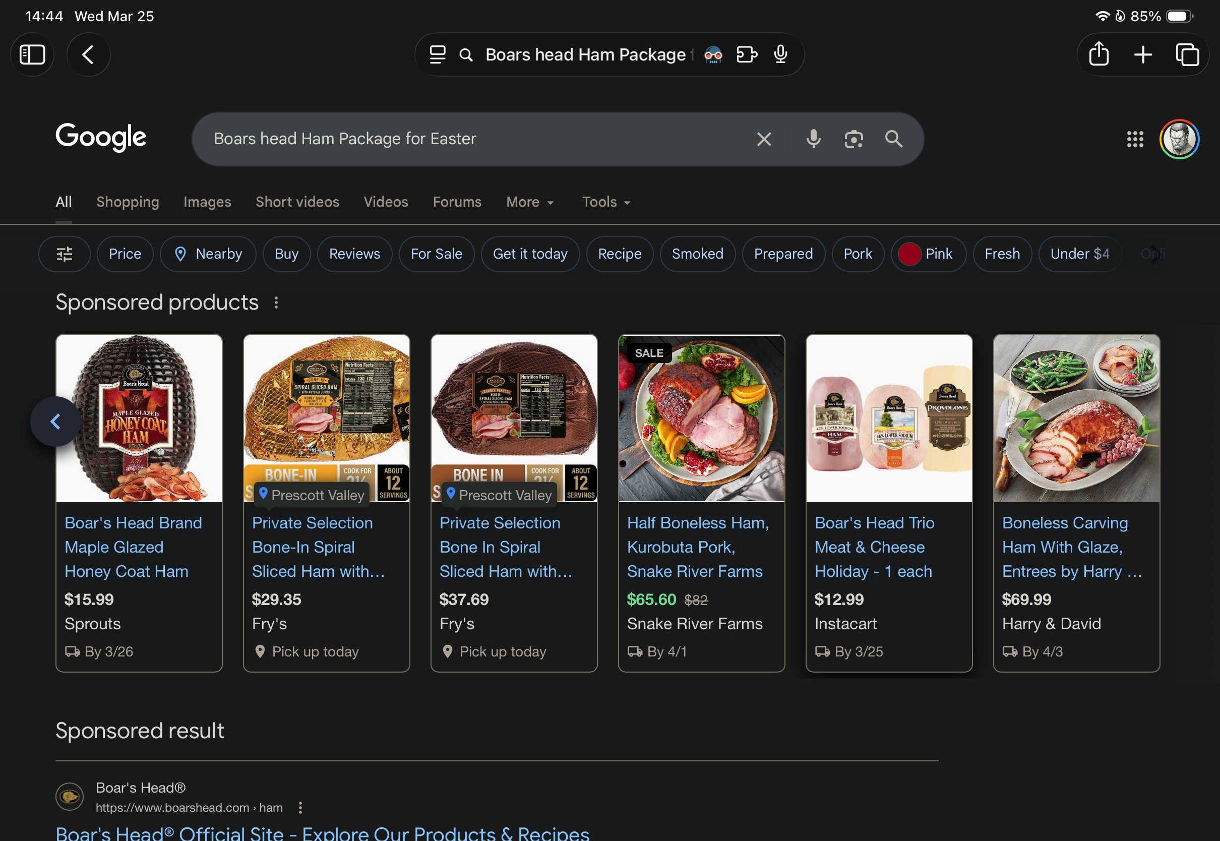
Task: Open the Price filter chip
Action: pyautogui.click(x=125, y=254)
